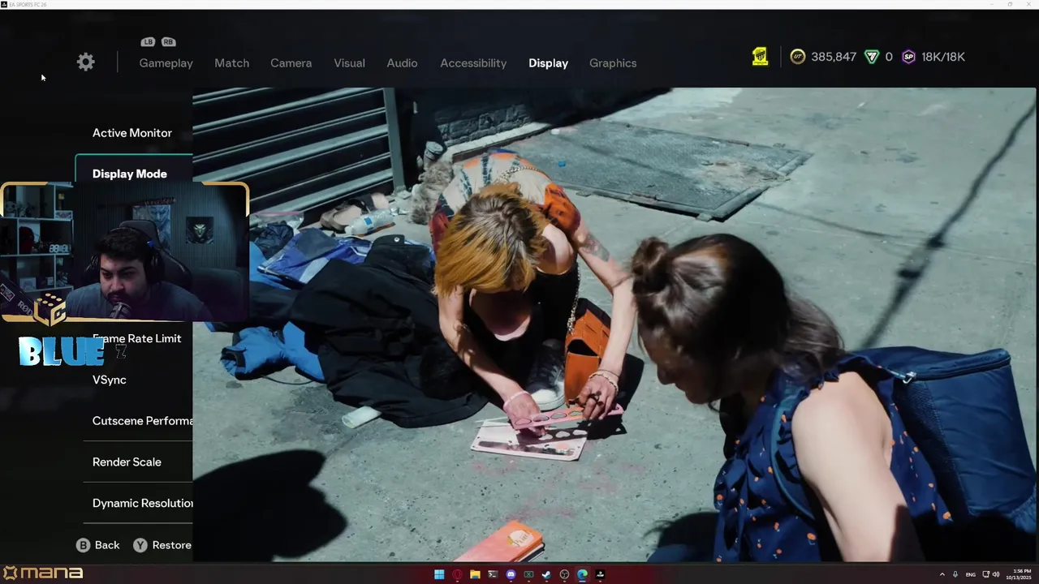Open the Windows Start menu
1039x584 pixels.
coord(439,574)
